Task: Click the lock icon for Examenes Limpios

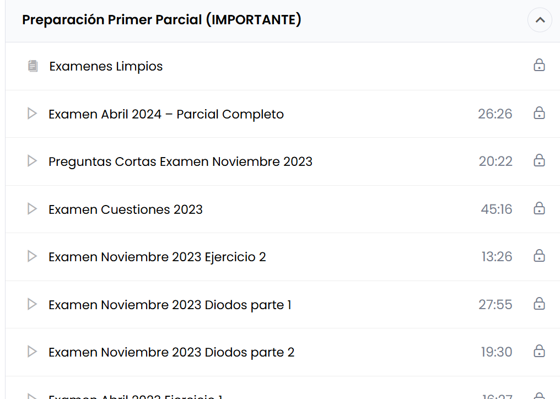Action: (x=539, y=66)
